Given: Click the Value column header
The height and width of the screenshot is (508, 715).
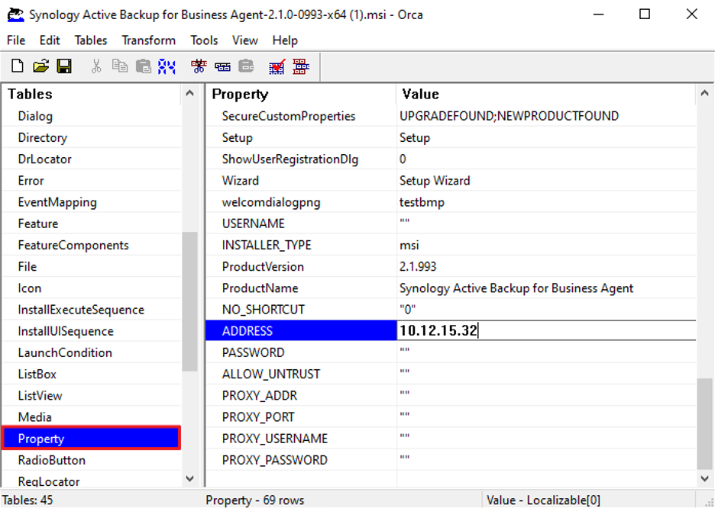Looking at the screenshot, I should [x=546, y=95].
